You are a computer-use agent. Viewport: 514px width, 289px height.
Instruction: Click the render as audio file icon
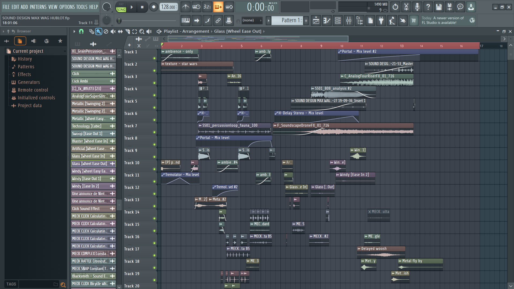(449, 7)
